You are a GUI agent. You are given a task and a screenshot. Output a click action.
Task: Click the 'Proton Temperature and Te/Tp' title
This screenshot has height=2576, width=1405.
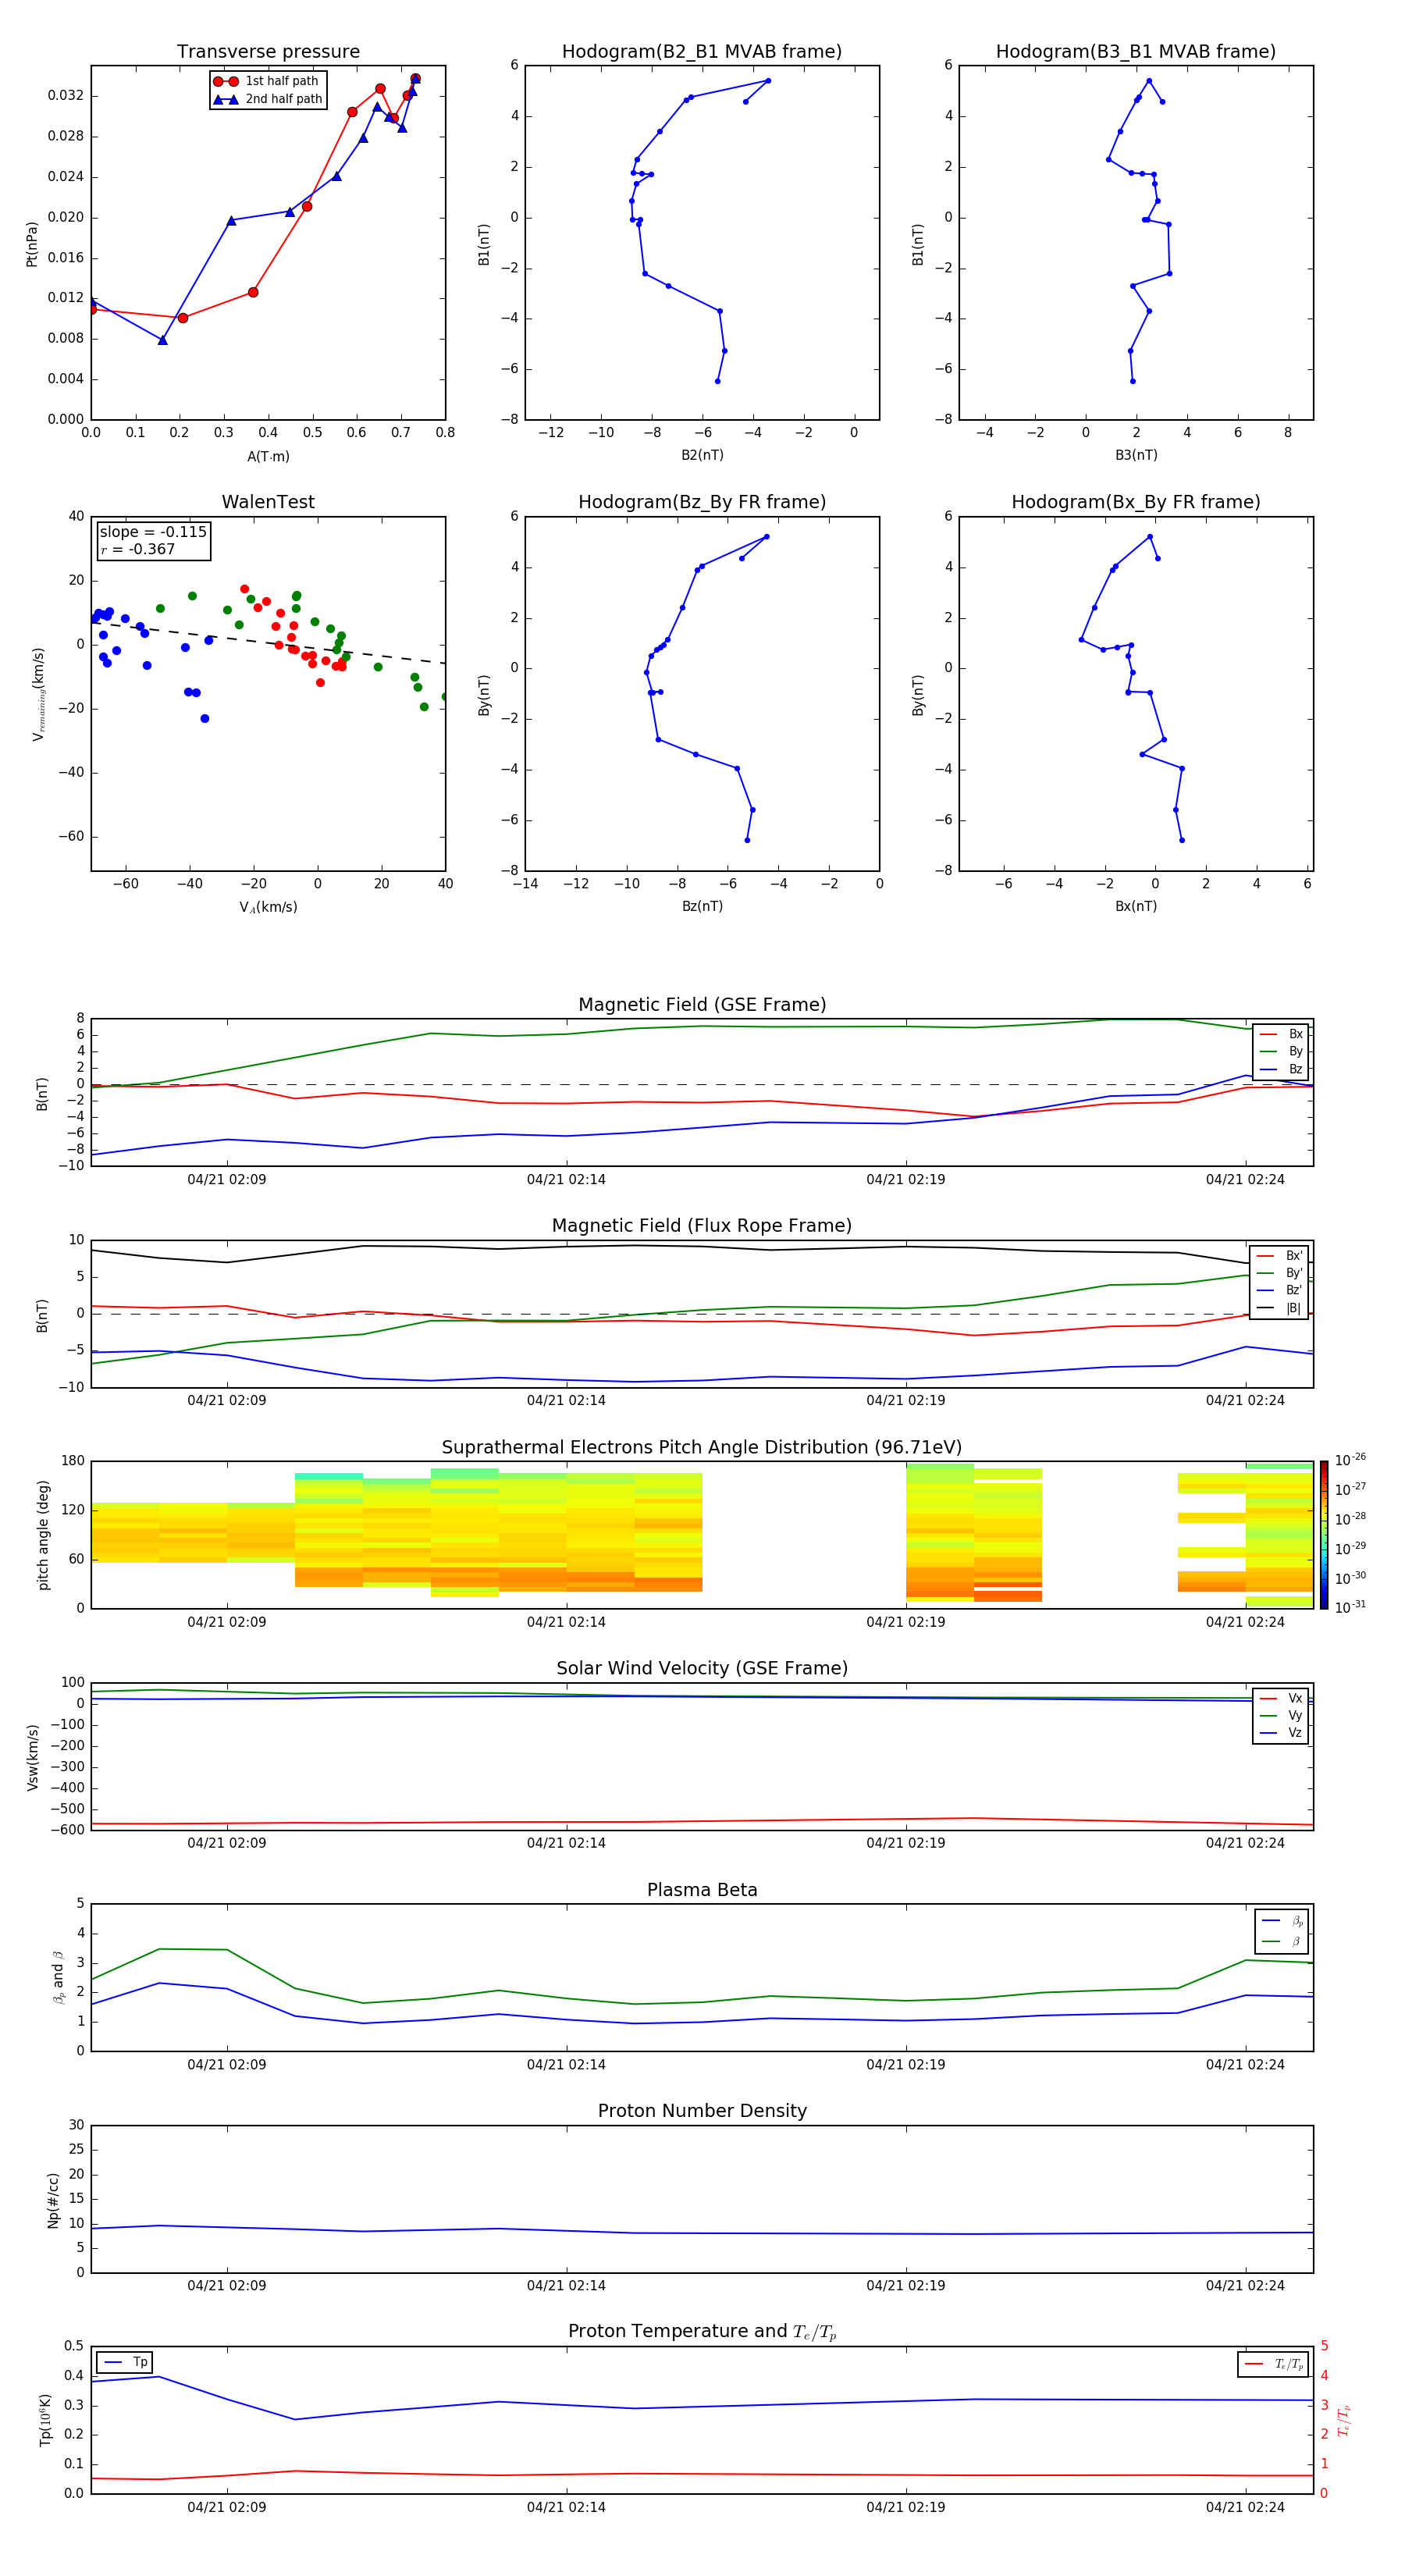(x=702, y=2332)
